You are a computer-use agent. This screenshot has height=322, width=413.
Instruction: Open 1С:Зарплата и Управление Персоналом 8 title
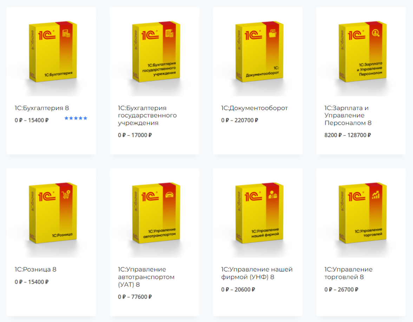(348, 115)
